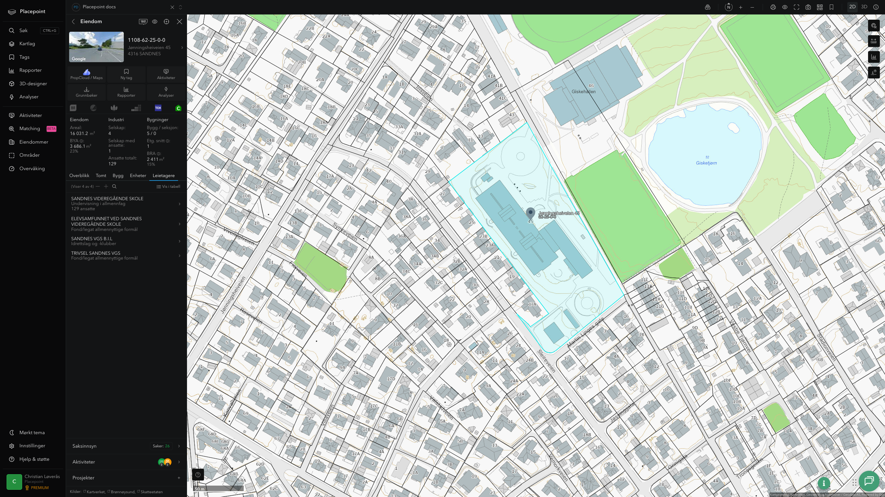Open address details chevron for Jønningsheiveien 45
Viewport: 885px width, 497px height.
pos(182,48)
